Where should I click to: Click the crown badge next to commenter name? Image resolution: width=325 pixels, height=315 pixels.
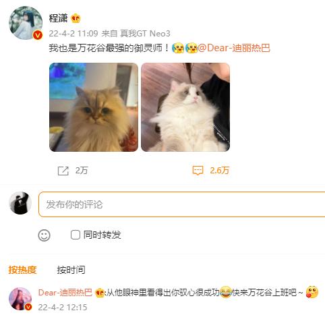click(x=99, y=293)
